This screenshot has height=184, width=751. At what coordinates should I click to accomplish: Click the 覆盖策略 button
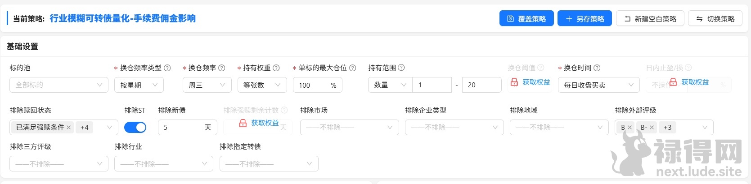526,19
